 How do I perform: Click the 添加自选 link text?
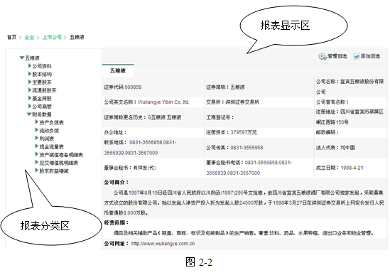pos(370,56)
